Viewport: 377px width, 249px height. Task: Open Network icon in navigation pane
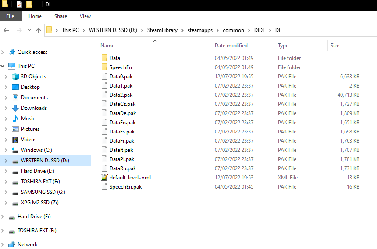tap(12, 245)
